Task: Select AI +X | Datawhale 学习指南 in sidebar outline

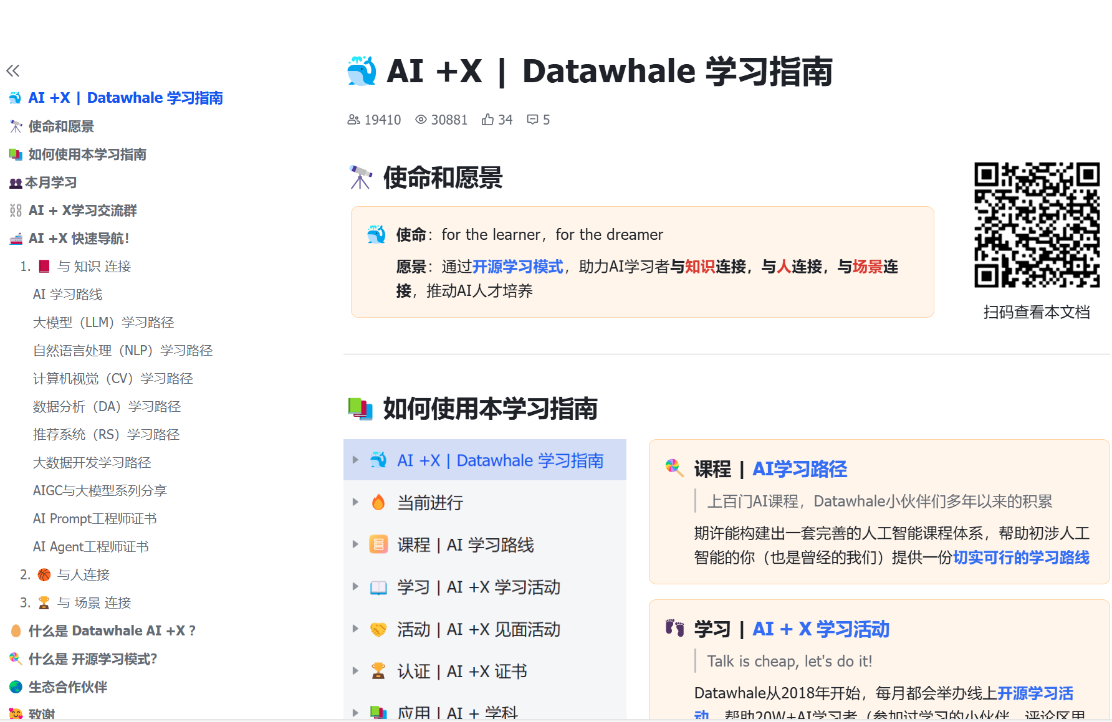Action: pyautogui.click(x=125, y=98)
